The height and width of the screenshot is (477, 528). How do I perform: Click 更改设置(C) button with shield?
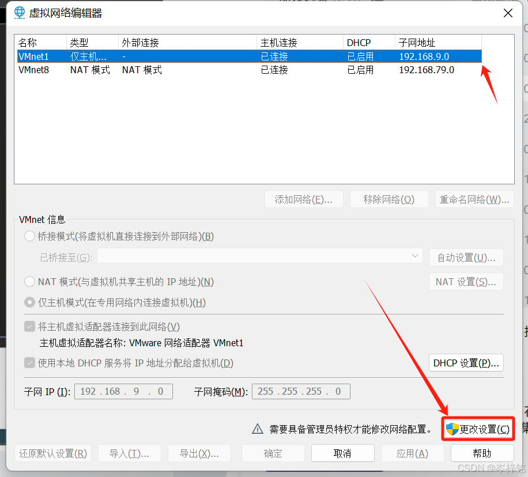(x=478, y=429)
